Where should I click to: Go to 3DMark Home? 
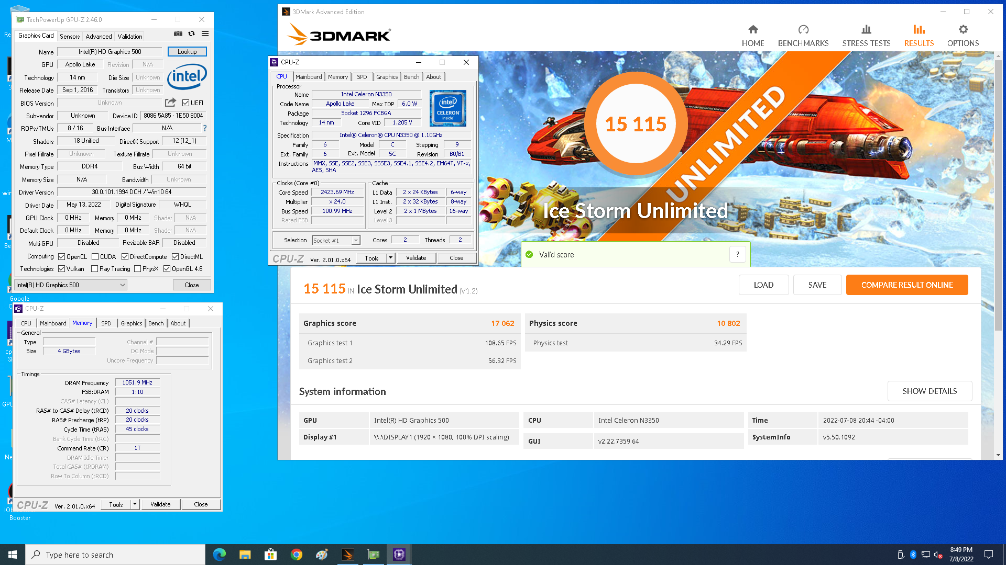click(753, 36)
